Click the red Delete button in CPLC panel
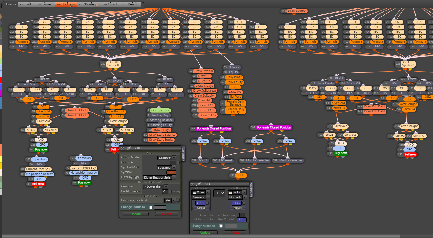The image size is (433, 238). point(166,214)
